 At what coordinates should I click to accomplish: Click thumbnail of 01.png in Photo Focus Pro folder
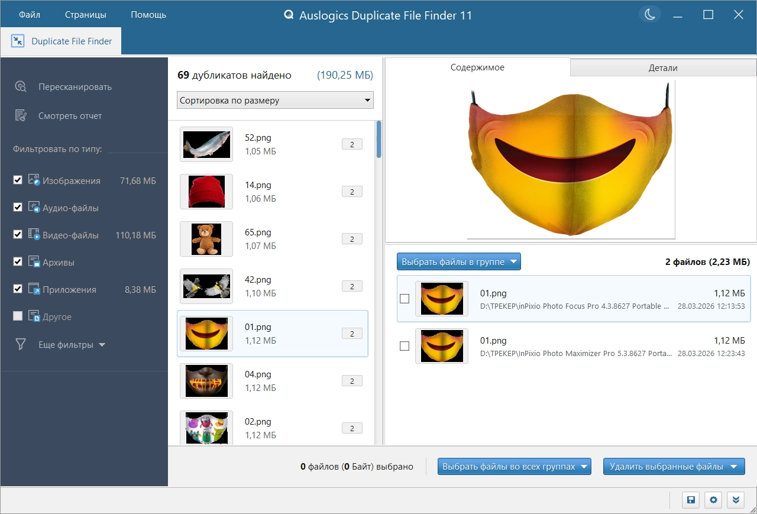442,299
